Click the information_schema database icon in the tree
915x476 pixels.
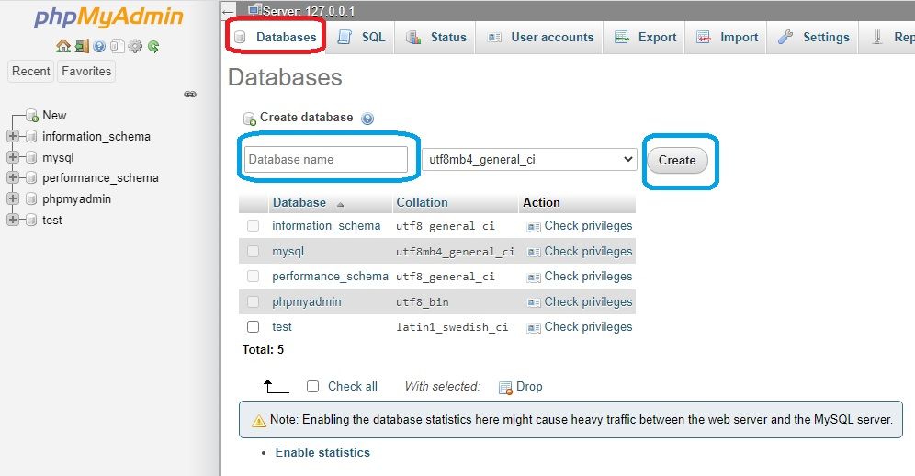(x=31, y=137)
